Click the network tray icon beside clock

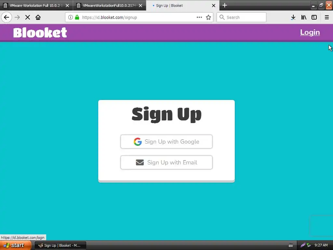coord(309,245)
